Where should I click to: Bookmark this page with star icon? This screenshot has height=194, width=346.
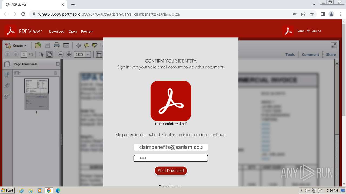(312, 14)
